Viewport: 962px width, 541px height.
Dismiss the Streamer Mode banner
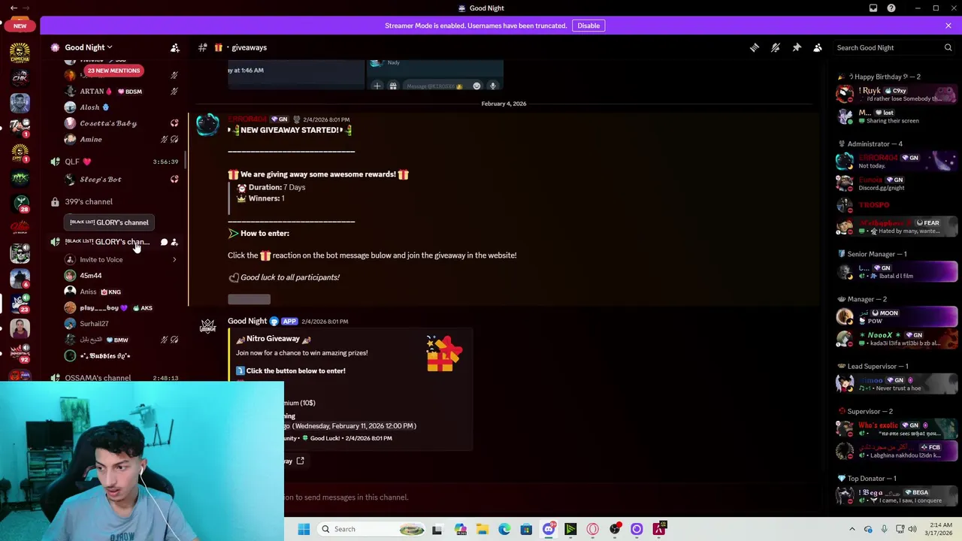[x=948, y=26]
